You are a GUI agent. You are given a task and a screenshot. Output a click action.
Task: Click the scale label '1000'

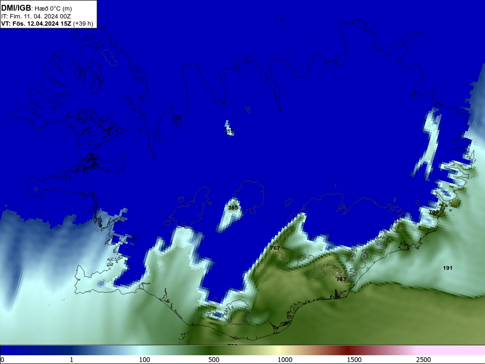(285, 360)
